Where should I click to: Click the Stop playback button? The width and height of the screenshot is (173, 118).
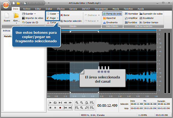(50, 108)
